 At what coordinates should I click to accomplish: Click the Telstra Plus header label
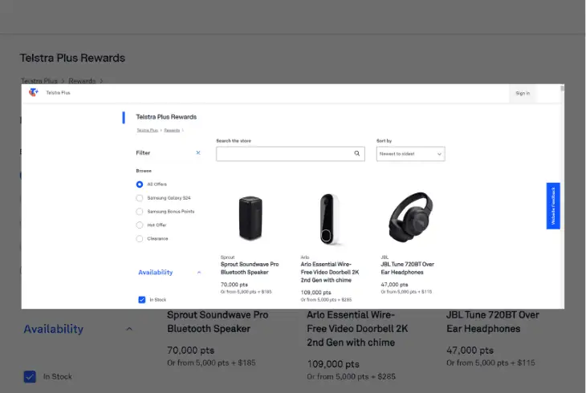point(58,93)
